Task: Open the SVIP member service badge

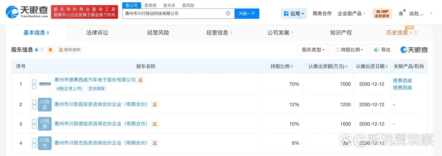Action: click(x=382, y=13)
